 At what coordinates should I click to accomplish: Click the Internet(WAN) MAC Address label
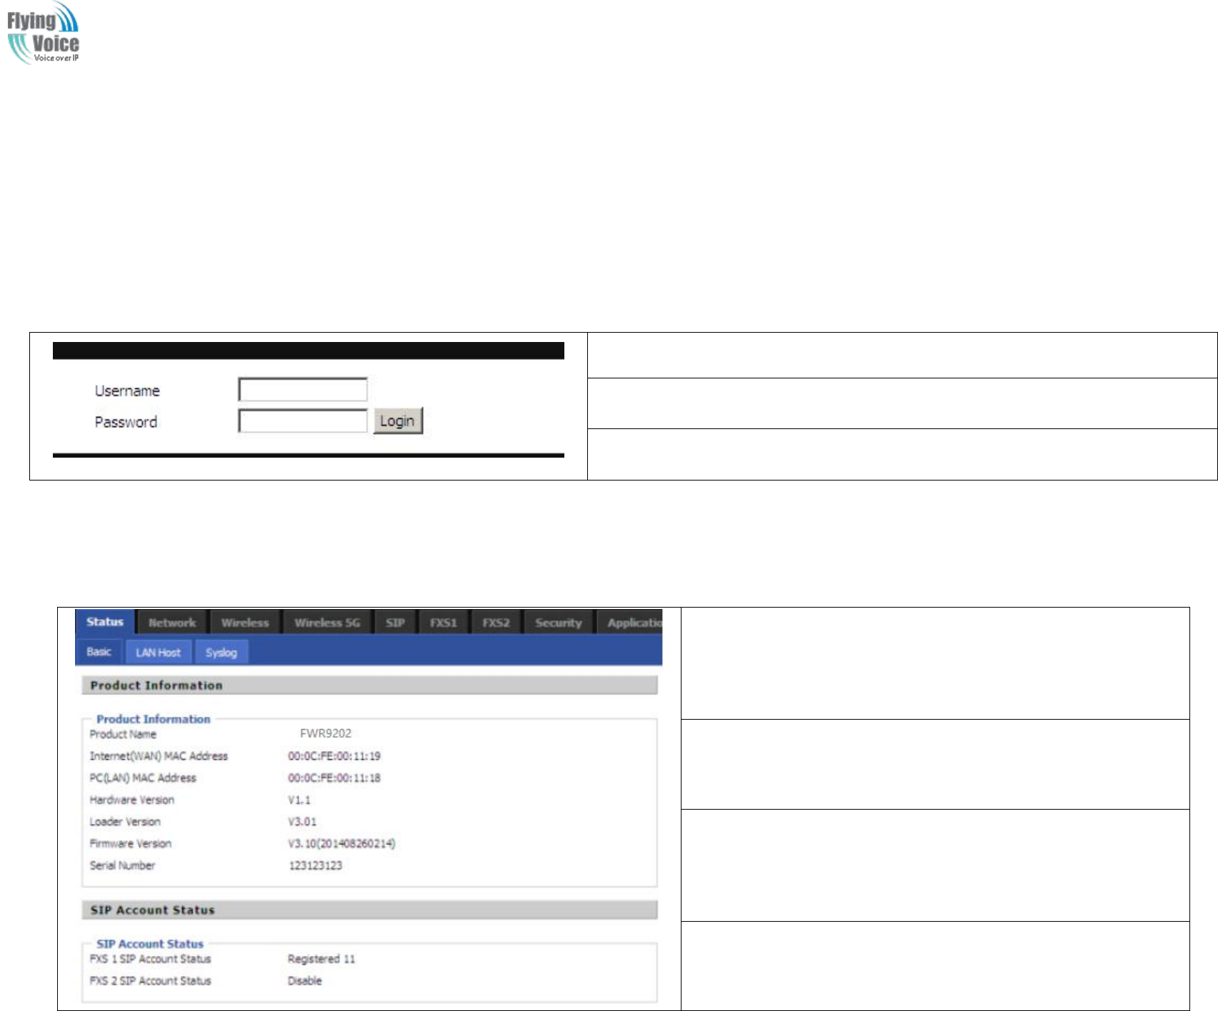pos(159,756)
